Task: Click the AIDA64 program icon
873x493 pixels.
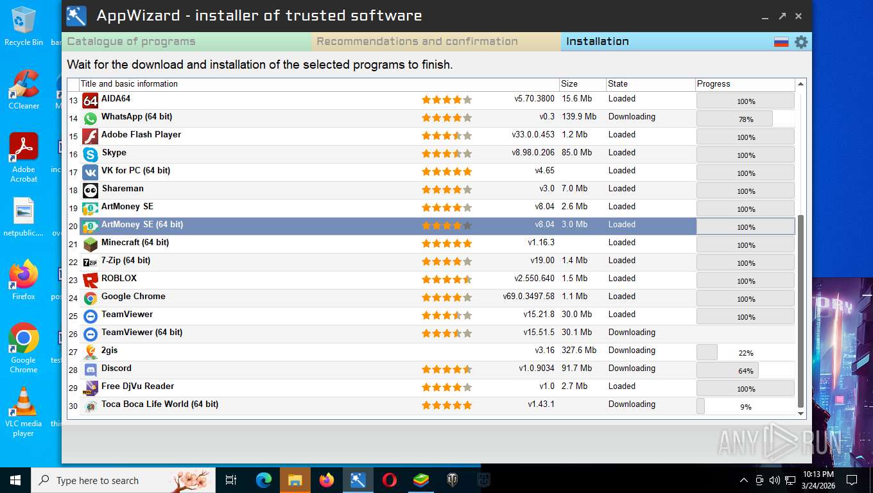Action: (x=91, y=100)
